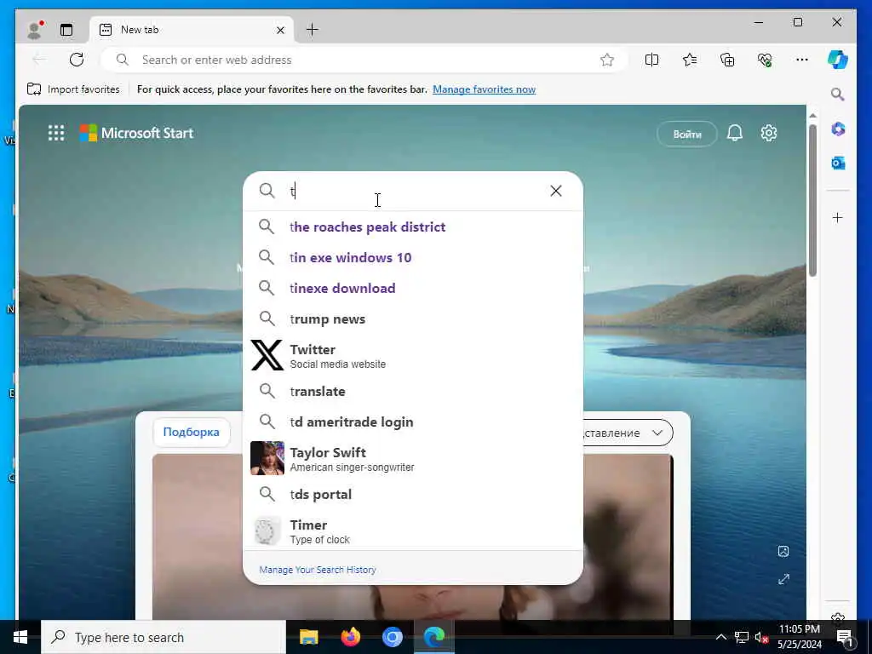Open sidebar search icon
The height and width of the screenshot is (654, 872).
(x=838, y=95)
